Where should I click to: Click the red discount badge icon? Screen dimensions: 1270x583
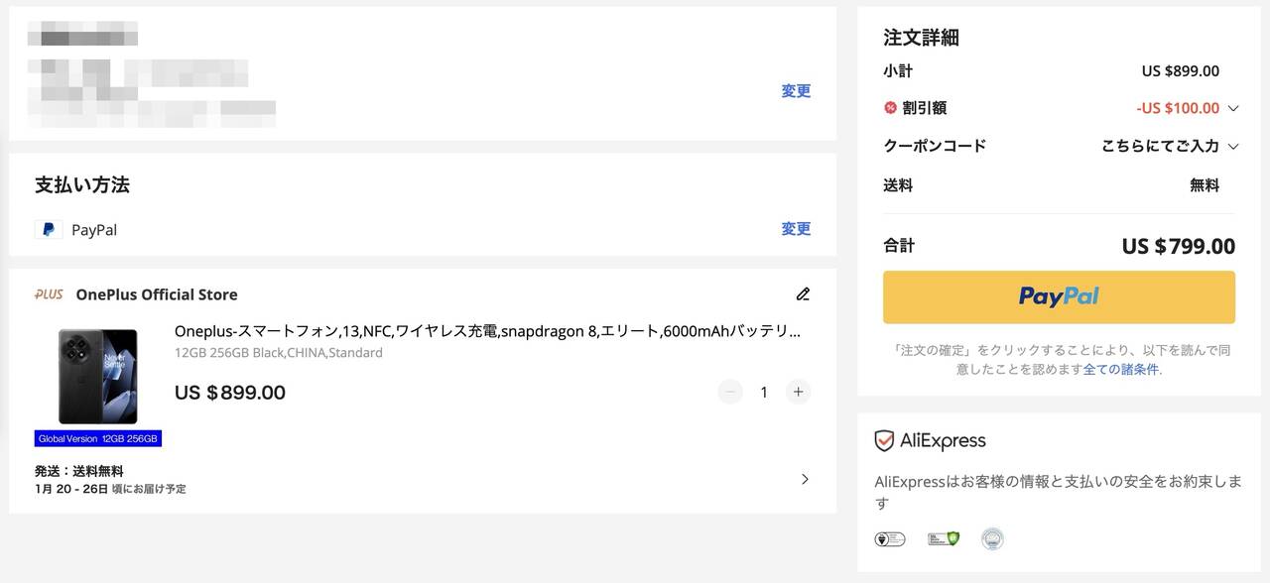[x=890, y=108]
